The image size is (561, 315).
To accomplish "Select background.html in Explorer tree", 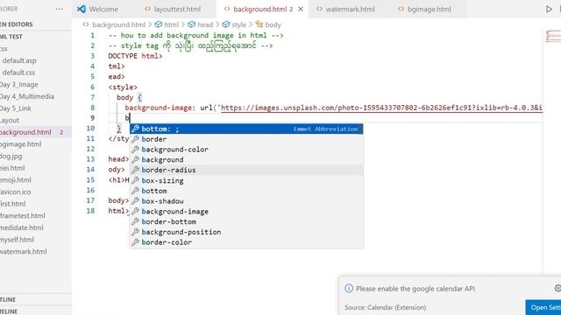I will point(36,132).
